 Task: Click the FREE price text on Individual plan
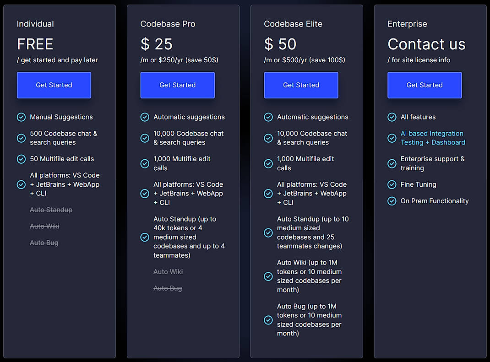pos(34,44)
